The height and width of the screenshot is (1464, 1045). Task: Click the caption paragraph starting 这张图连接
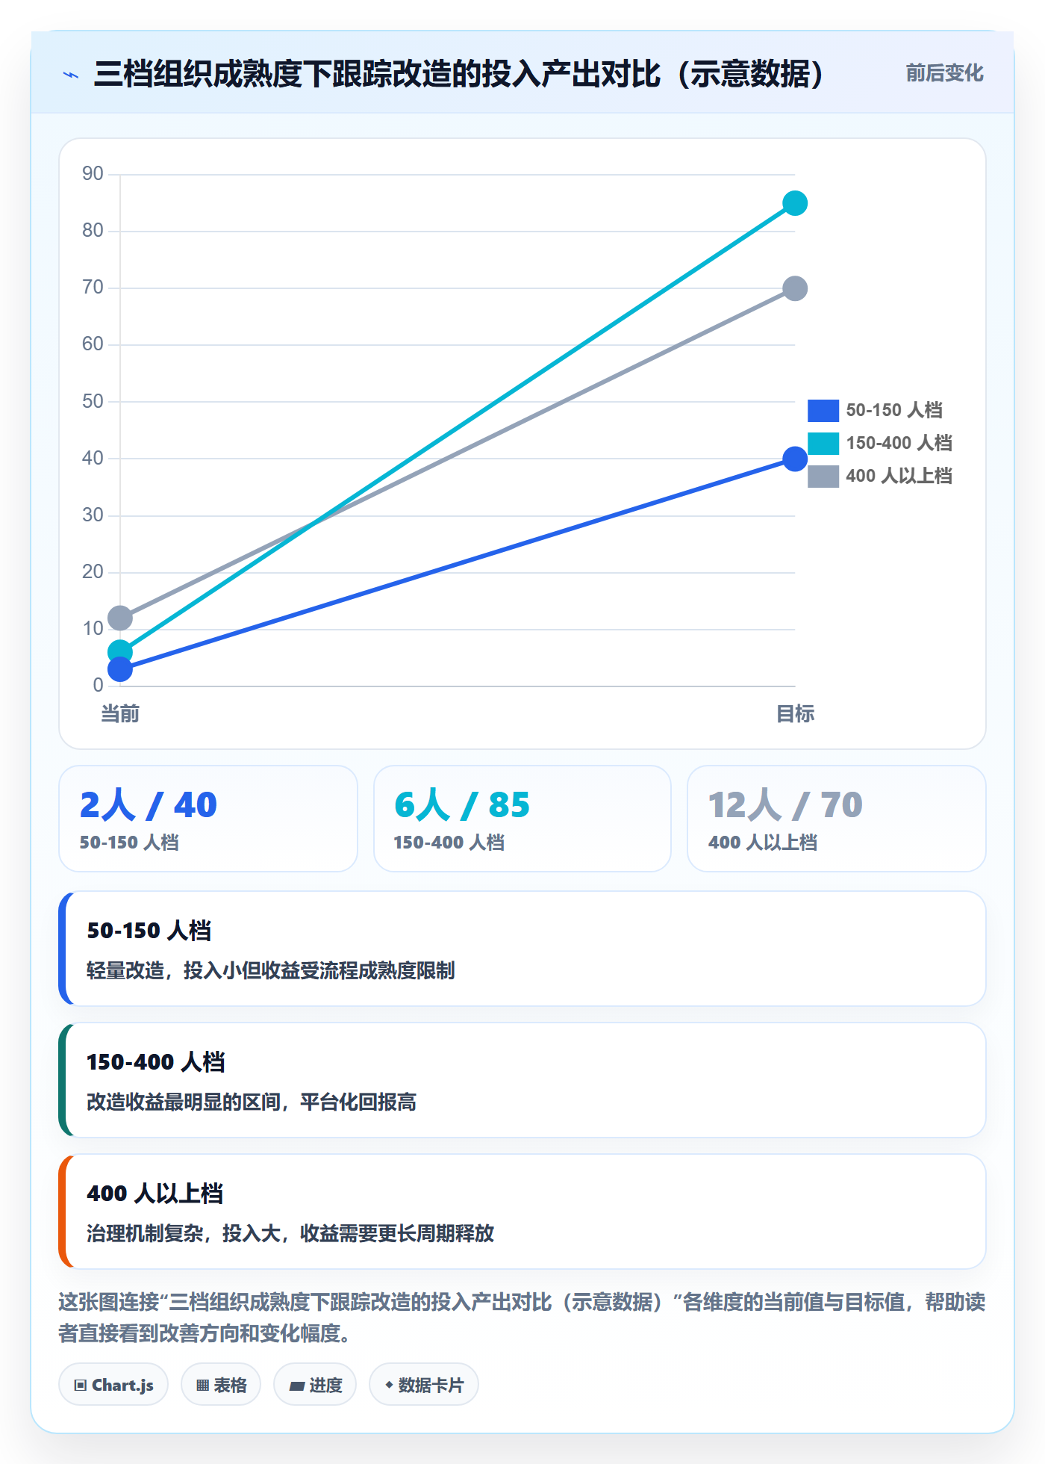pyautogui.click(x=522, y=1318)
